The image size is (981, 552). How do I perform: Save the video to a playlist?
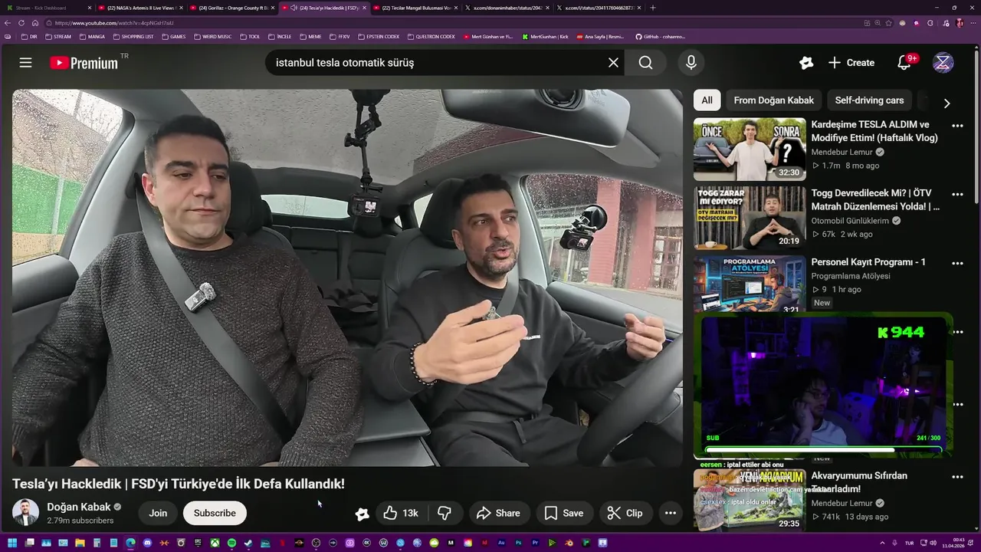(564, 513)
